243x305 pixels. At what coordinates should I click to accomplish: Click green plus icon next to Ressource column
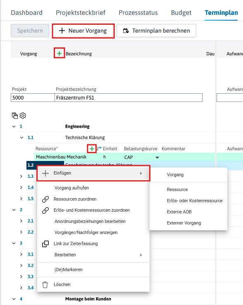tap(92, 149)
